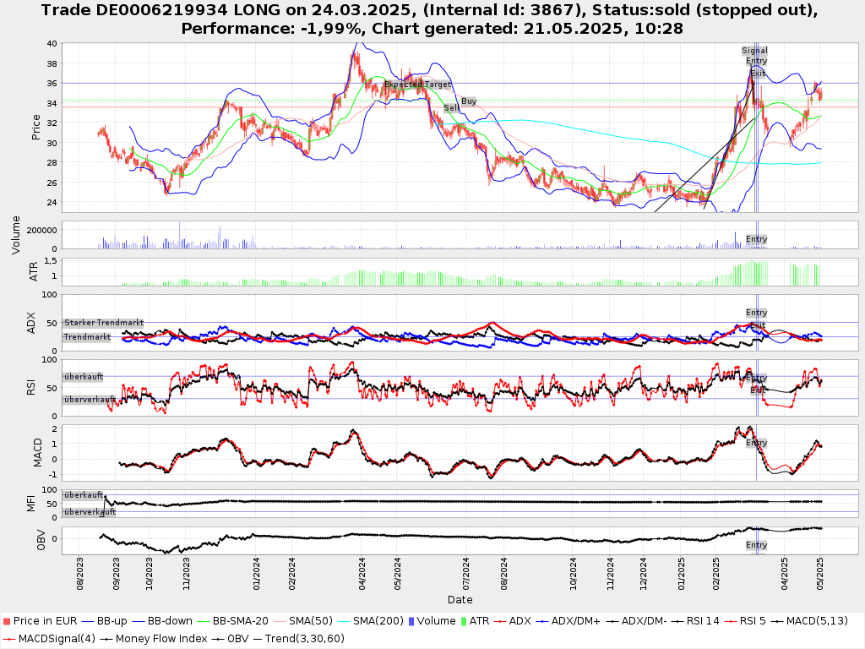Viewport: 865px width, 649px height.
Task: Click the Signal marker above the price chart
Action: [754, 51]
